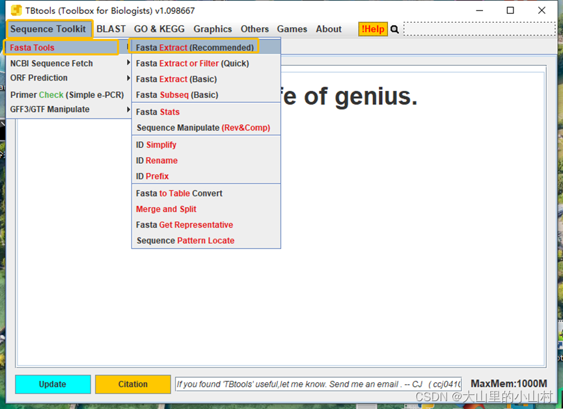
Task: Click the email message text field
Action: (x=318, y=384)
